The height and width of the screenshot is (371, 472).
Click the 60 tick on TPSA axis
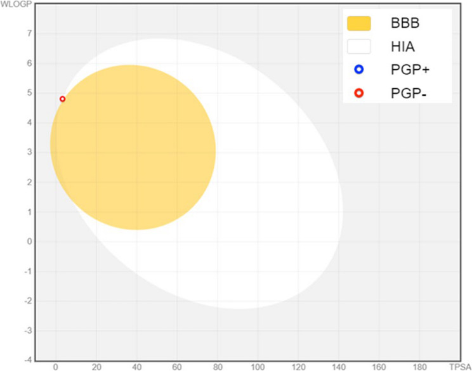pos(177,367)
